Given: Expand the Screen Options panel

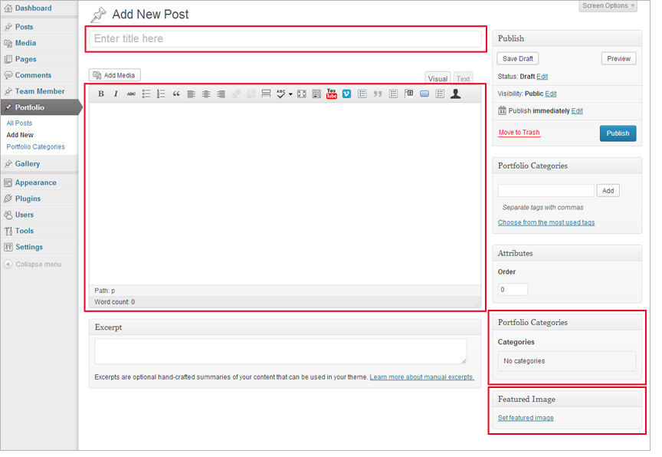Looking at the screenshot, I should tap(608, 6).
